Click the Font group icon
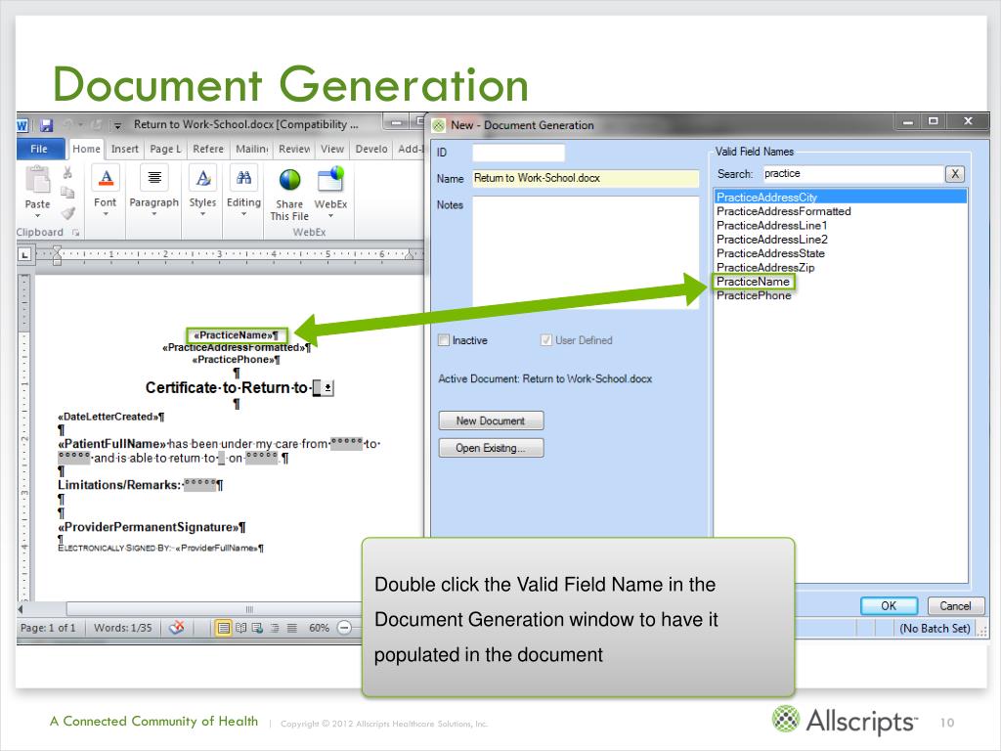 click(106, 178)
